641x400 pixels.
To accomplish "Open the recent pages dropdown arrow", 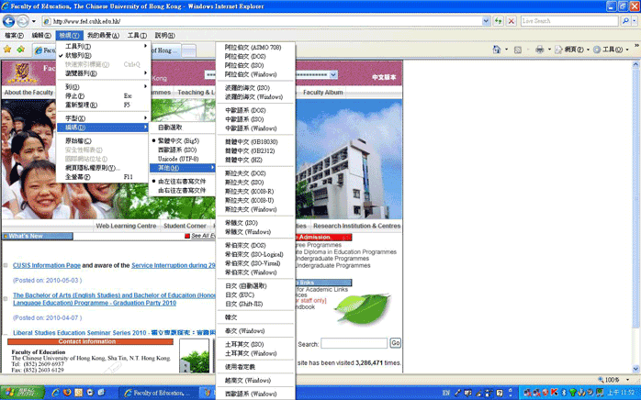I will (34, 21).
